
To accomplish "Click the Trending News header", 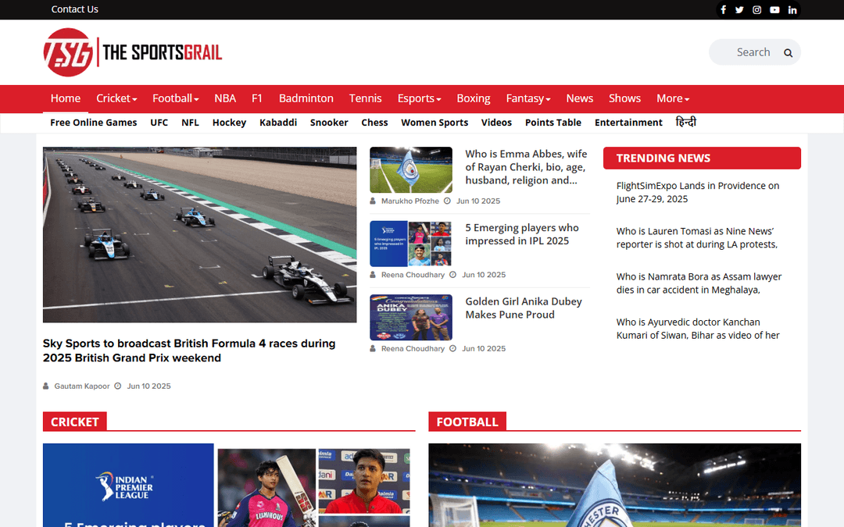I will point(702,158).
